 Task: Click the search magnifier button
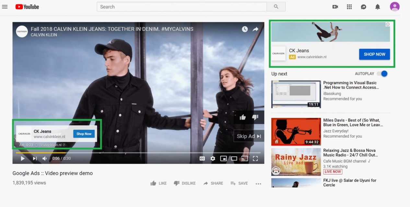pyautogui.click(x=276, y=7)
